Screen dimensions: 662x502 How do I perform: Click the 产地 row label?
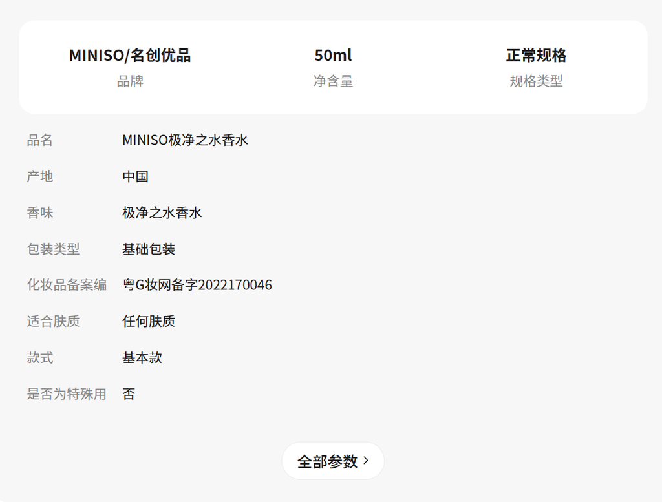click(x=40, y=176)
